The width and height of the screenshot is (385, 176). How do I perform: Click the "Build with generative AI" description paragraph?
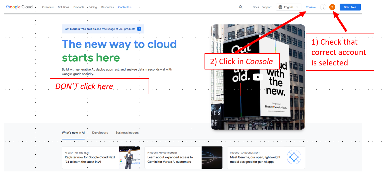click(117, 72)
